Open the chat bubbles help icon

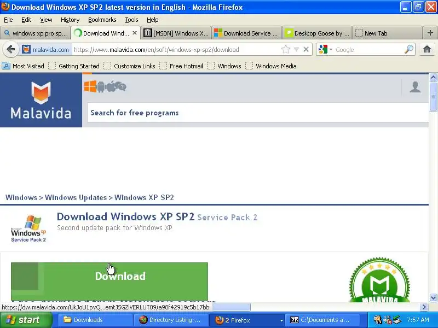tap(121, 87)
